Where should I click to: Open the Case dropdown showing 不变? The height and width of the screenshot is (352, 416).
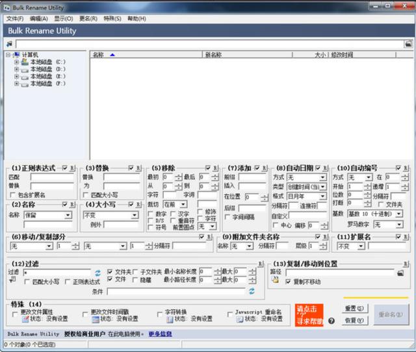coord(111,215)
